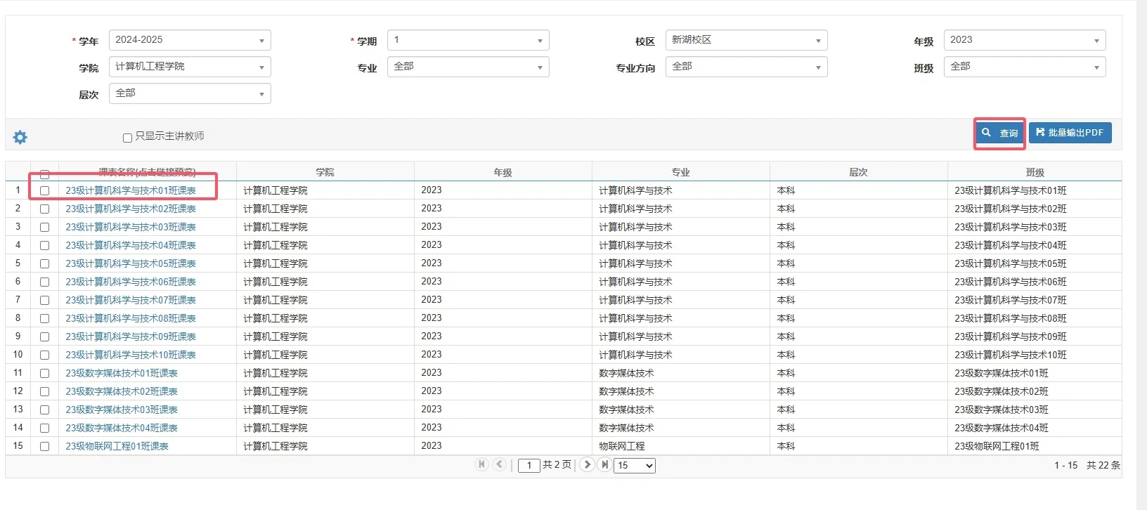Click the 班级 column header

click(1035, 172)
